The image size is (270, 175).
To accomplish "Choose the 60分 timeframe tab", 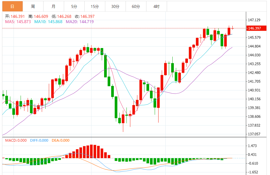I will (x=136, y=6).
